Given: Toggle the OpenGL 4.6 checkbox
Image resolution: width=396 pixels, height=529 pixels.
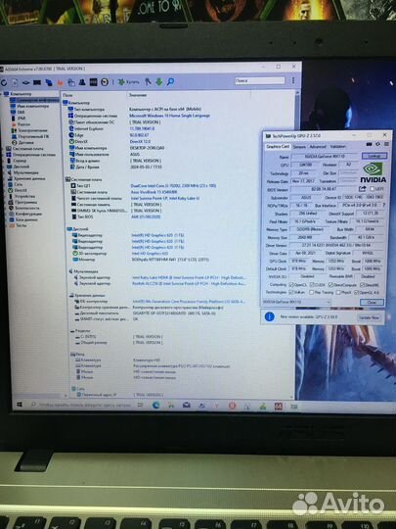Looking at the screenshot, I should (x=356, y=292).
